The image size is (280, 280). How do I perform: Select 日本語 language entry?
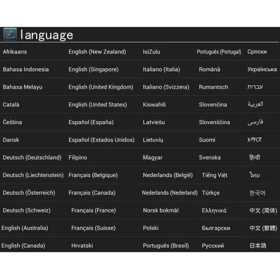pyautogui.click(x=258, y=245)
